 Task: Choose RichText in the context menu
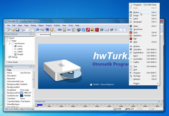144,76
